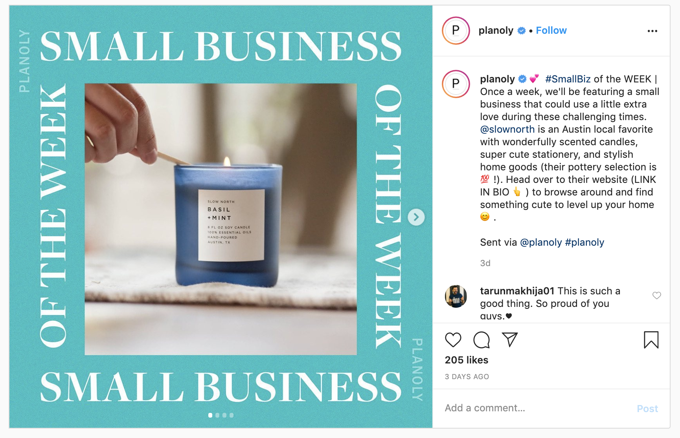680x438 pixels.
Task: Share post using paper plane icon
Action: [x=510, y=339]
